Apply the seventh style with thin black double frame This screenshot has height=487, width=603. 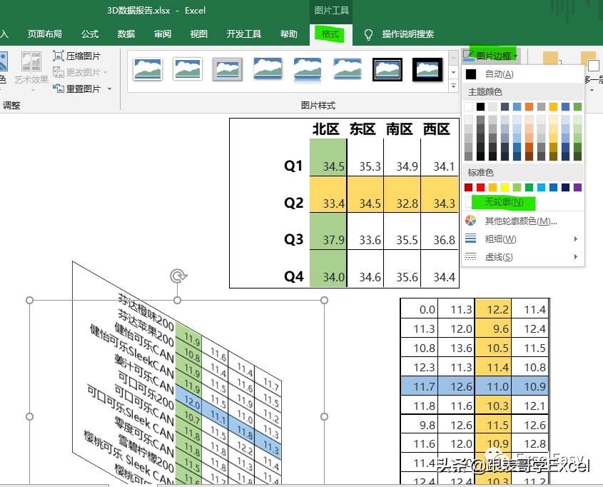point(387,70)
